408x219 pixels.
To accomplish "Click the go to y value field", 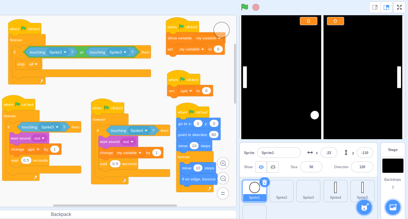I will [x=214, y=124].
